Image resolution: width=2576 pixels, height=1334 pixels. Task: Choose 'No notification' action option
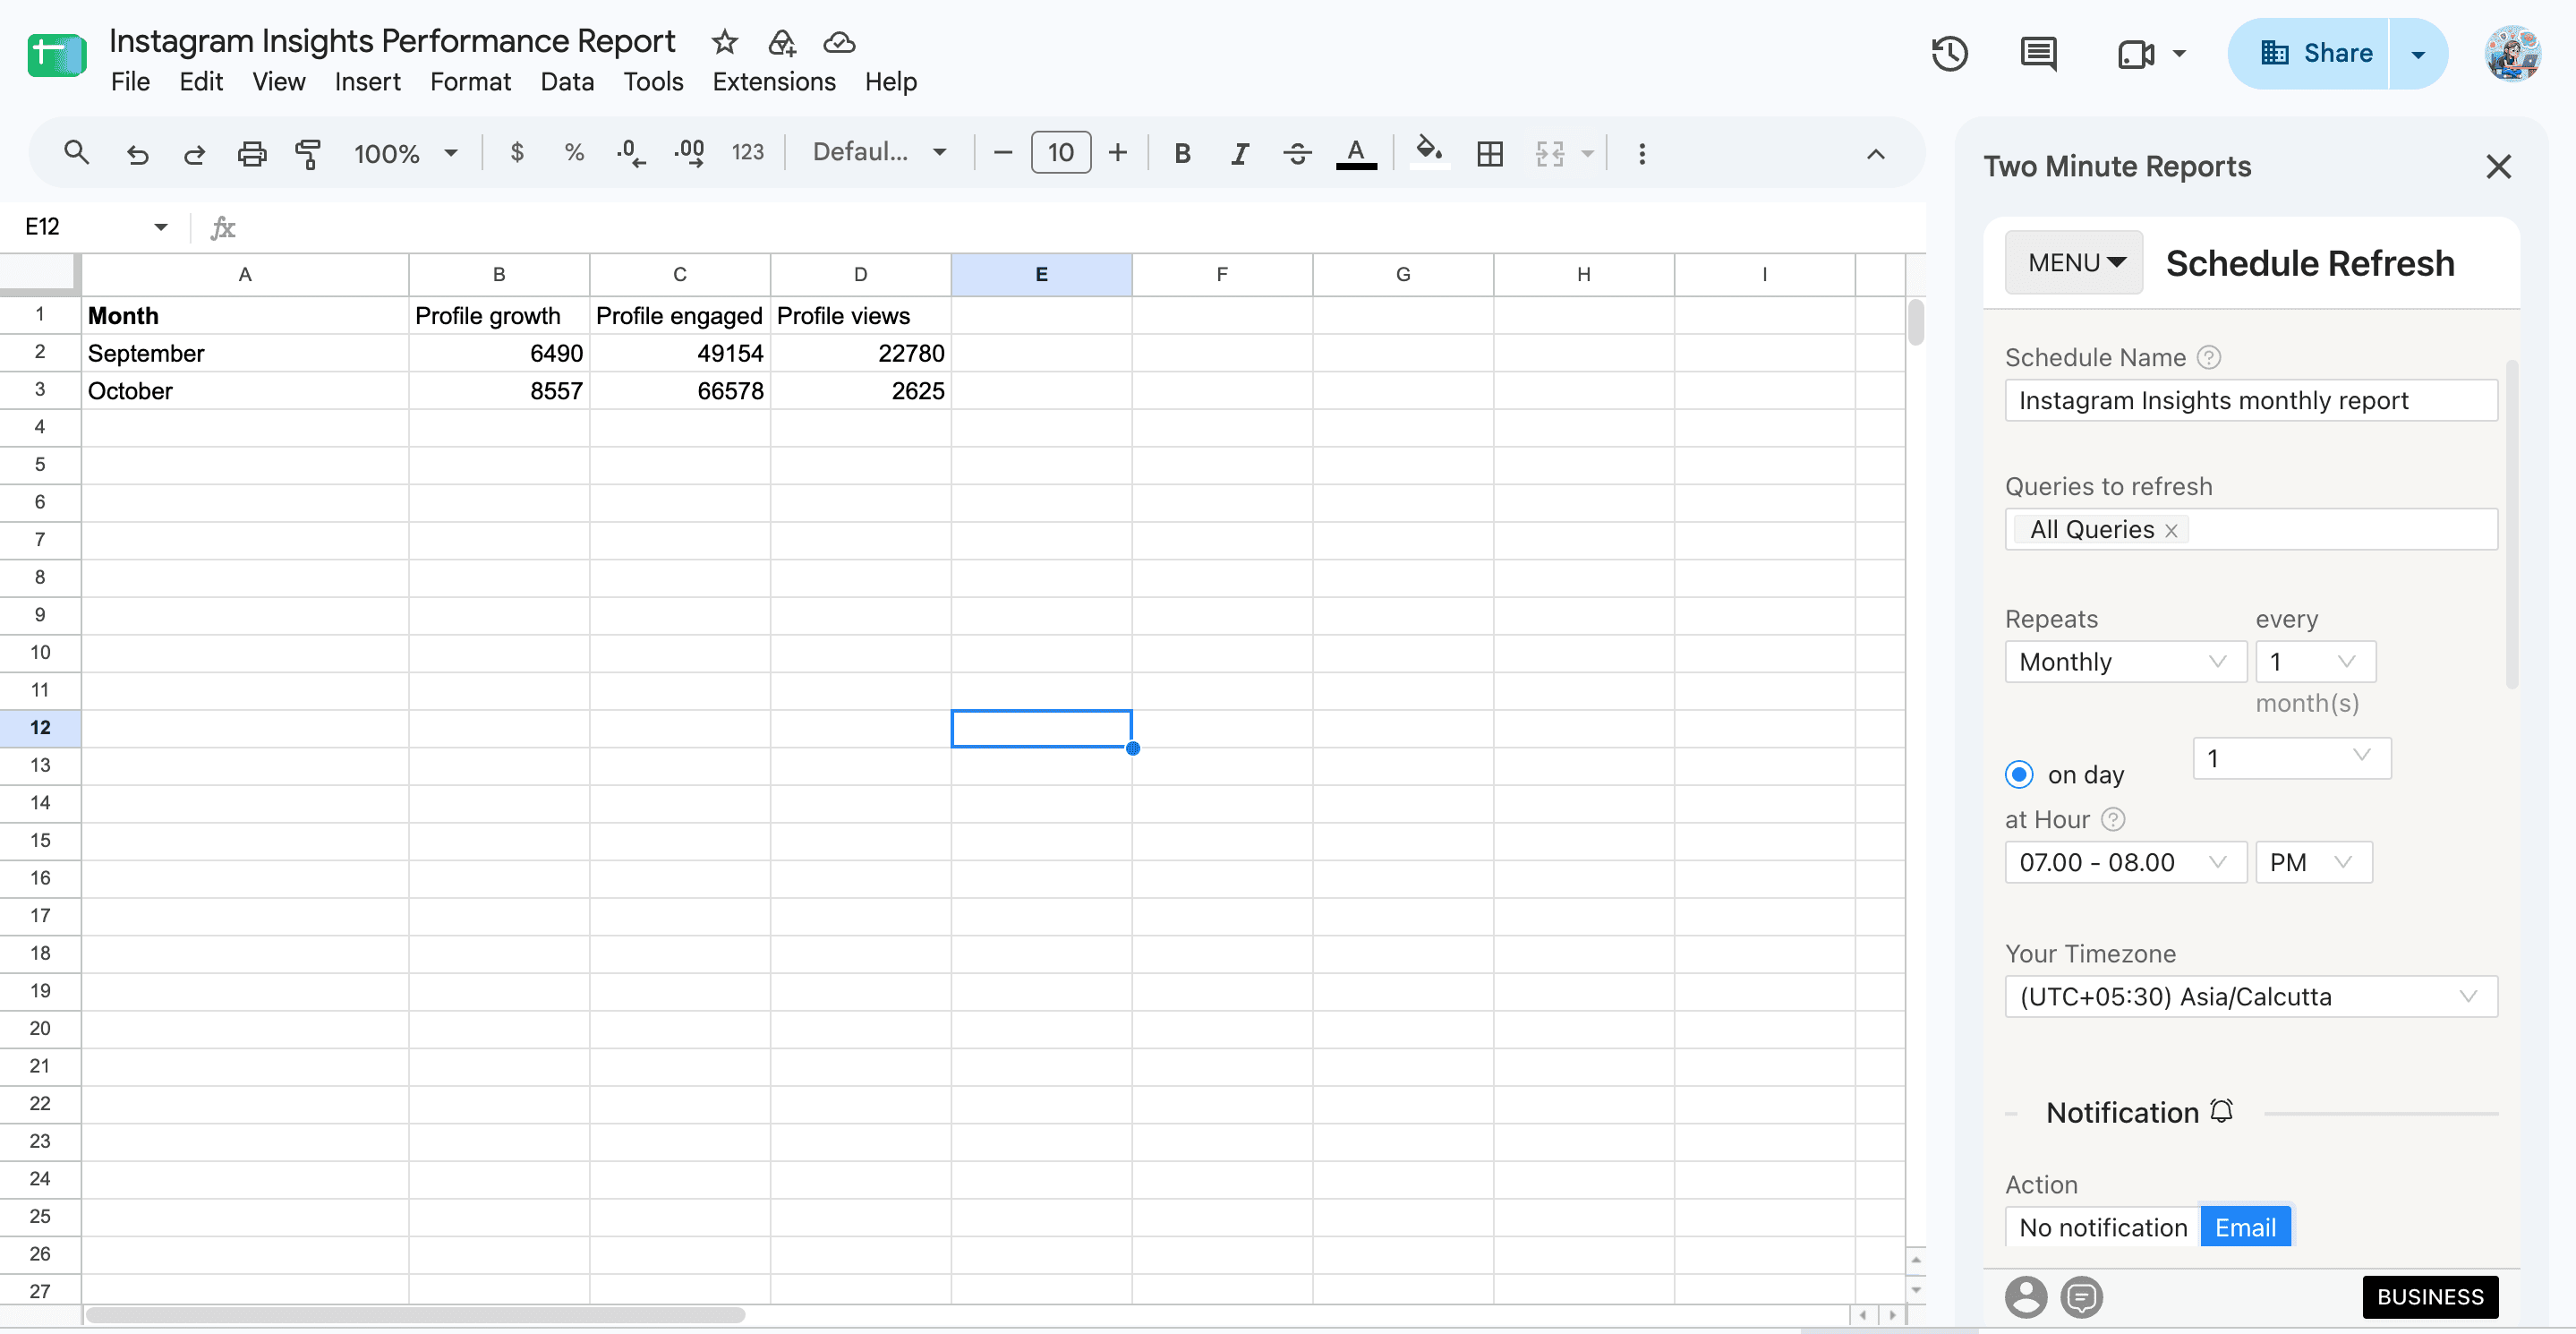pos(2103,1227)
